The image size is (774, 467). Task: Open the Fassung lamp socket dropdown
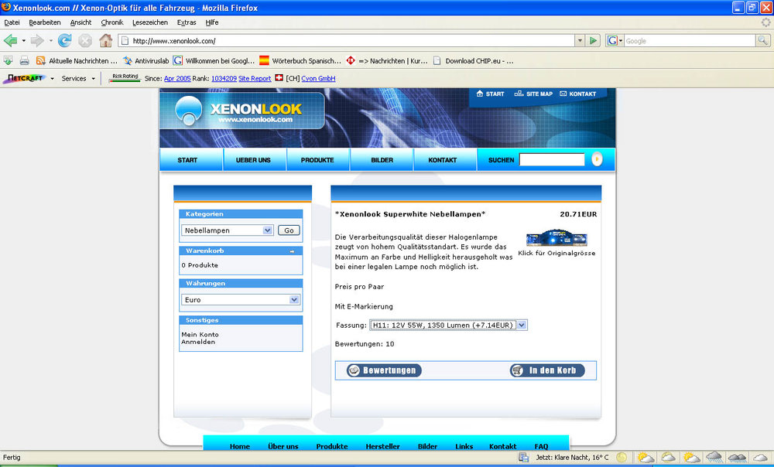(x=520, y=325)
